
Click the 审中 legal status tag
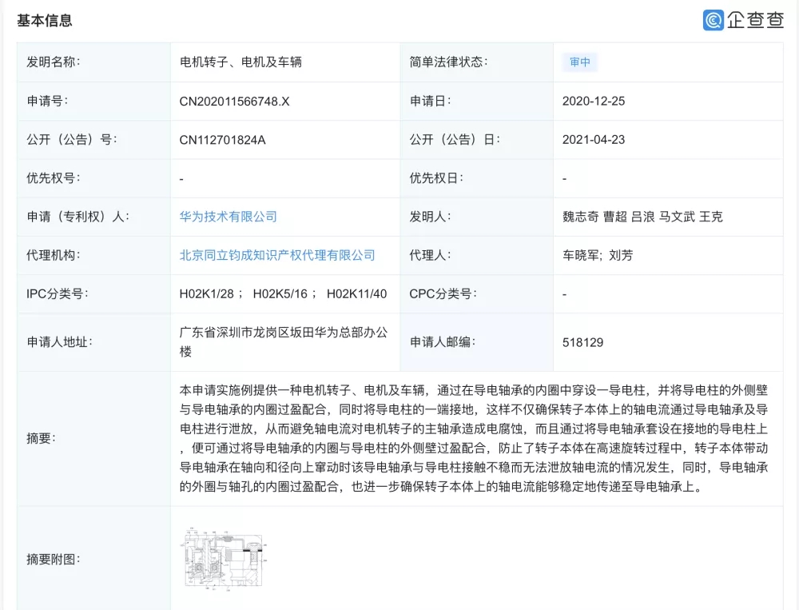tap(580, 62)
